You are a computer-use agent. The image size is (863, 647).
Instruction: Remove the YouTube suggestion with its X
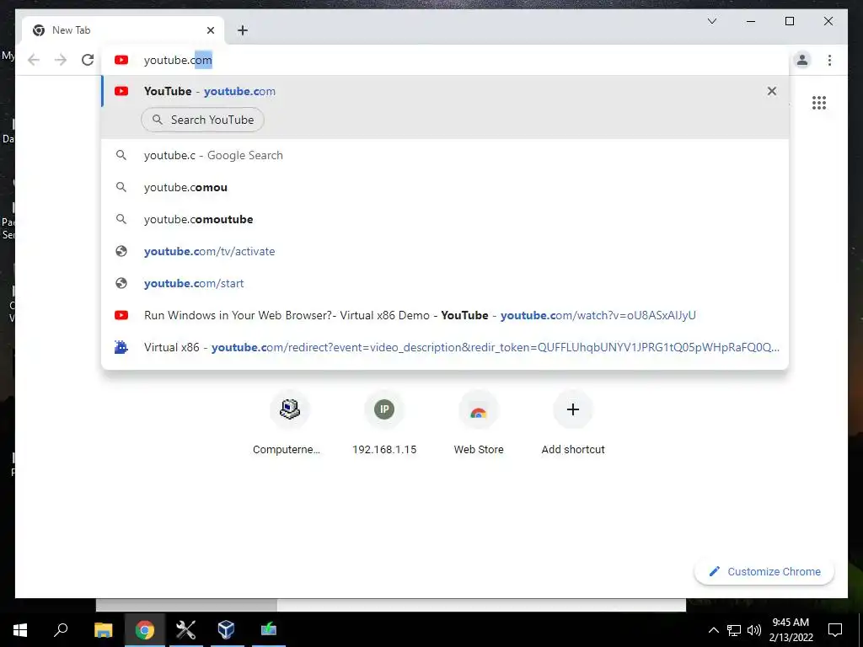pyautogui.click(x=772, y=91)
